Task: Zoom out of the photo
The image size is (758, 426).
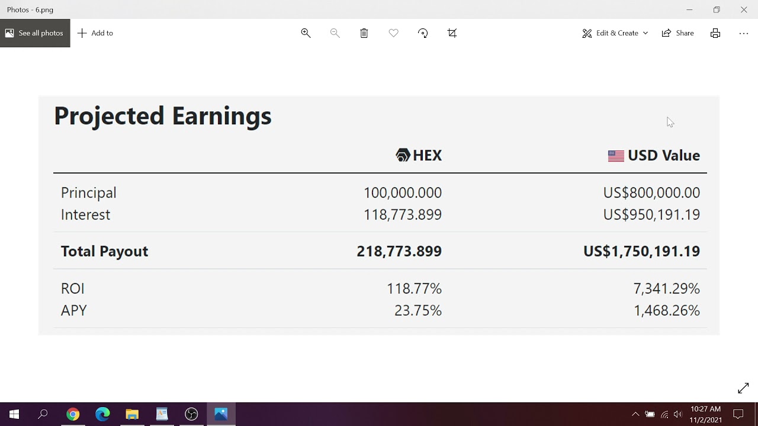Action: (x=335, y=33)
